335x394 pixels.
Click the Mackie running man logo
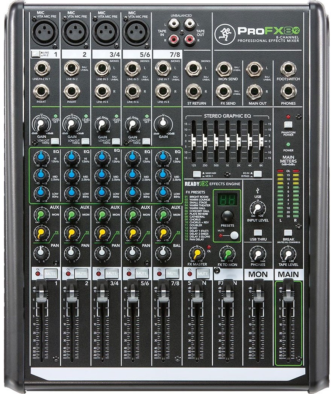222,33
